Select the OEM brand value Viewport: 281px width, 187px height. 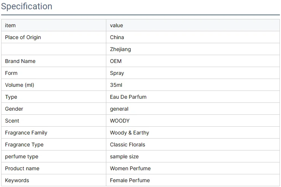point(116,61)
